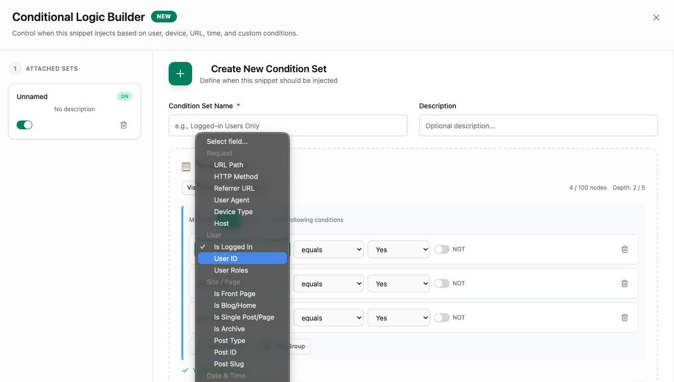Open the Yes value dropdown on the second condition
The height and width of the screenshot is (382, 674).
(399, 283)
